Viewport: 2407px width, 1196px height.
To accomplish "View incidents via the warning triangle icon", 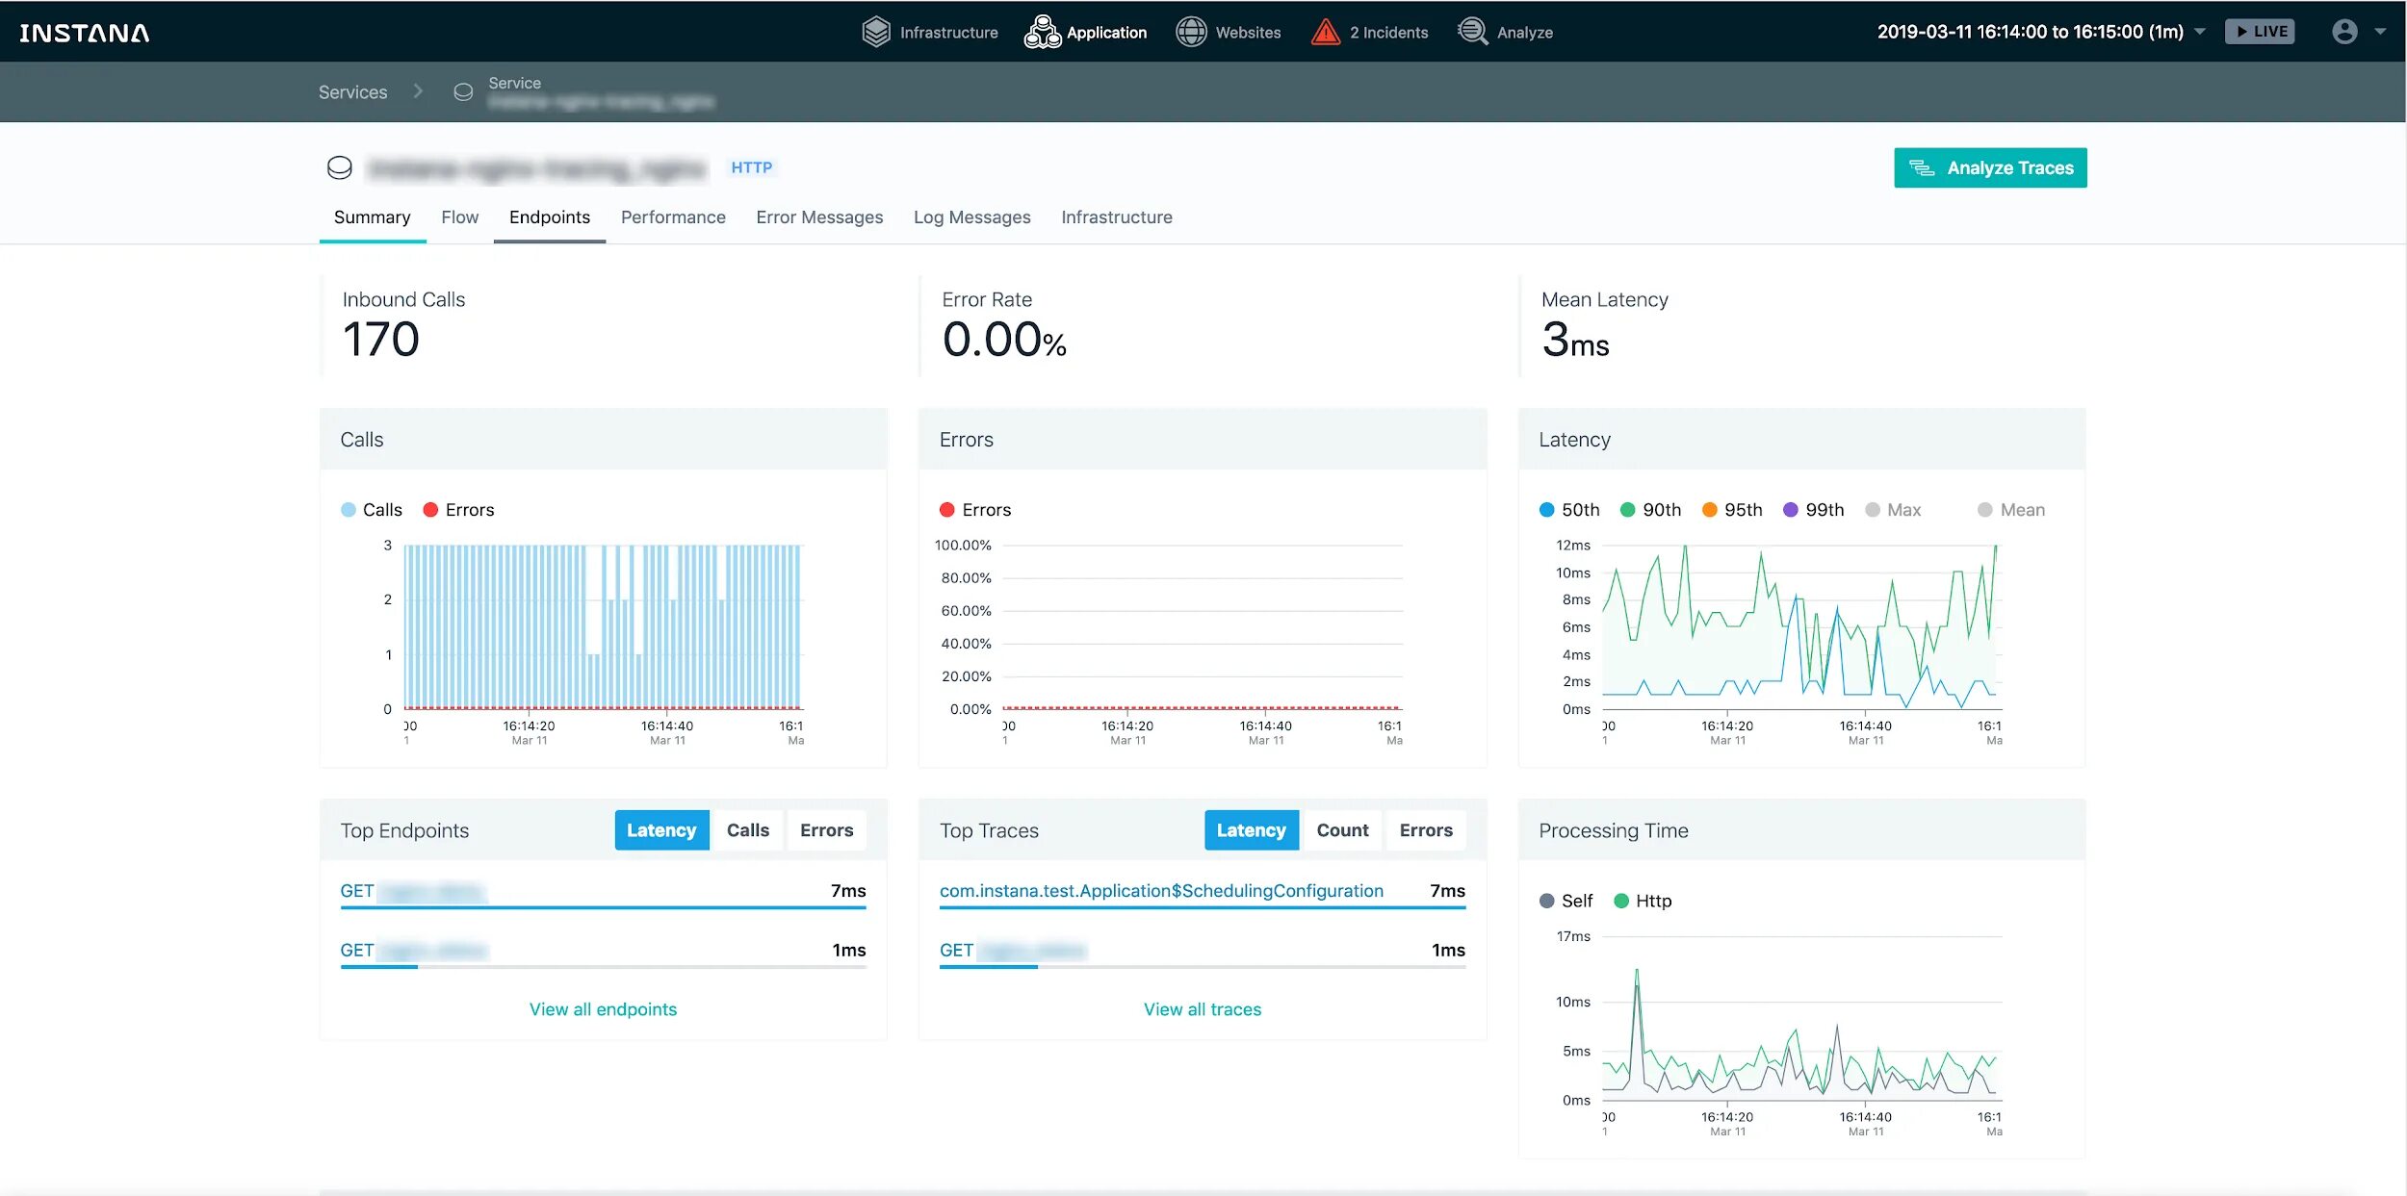I will click(1326, 32).
